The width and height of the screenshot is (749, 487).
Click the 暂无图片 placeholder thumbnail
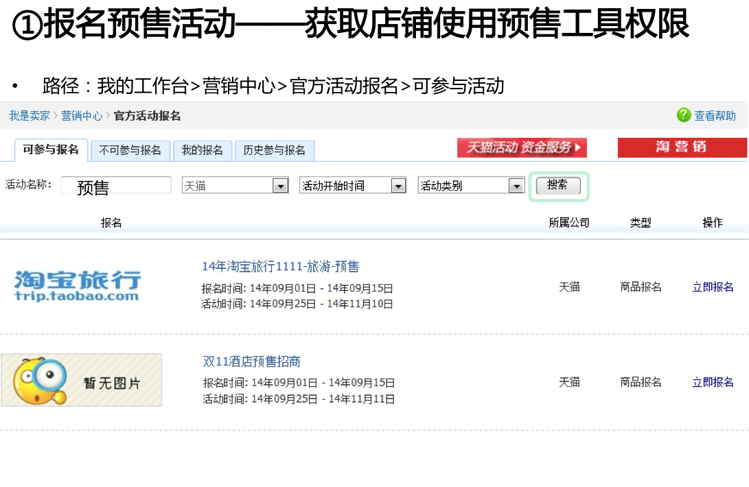coord(81,380)
